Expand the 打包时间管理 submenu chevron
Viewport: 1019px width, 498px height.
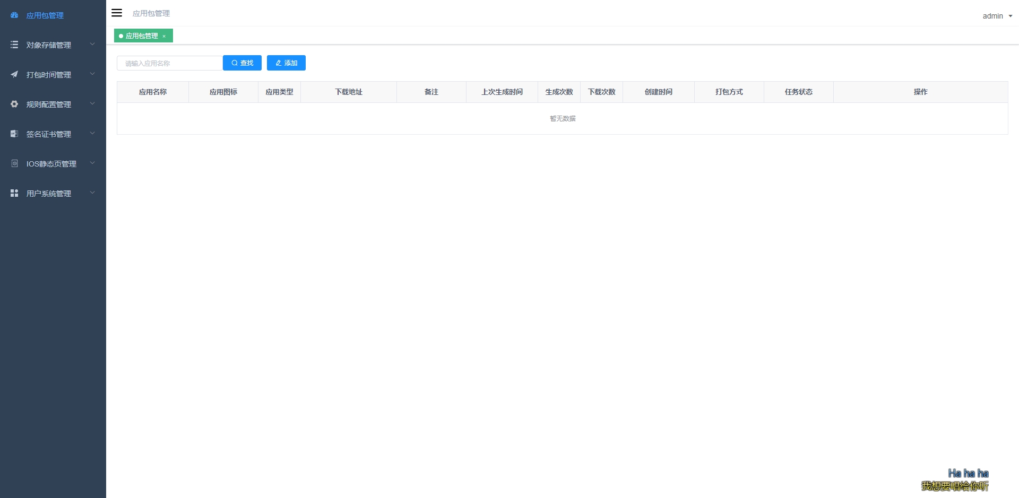92,74
